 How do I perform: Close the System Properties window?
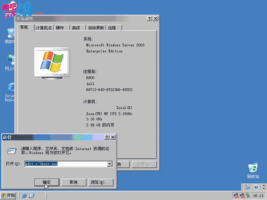click(156, 18)
